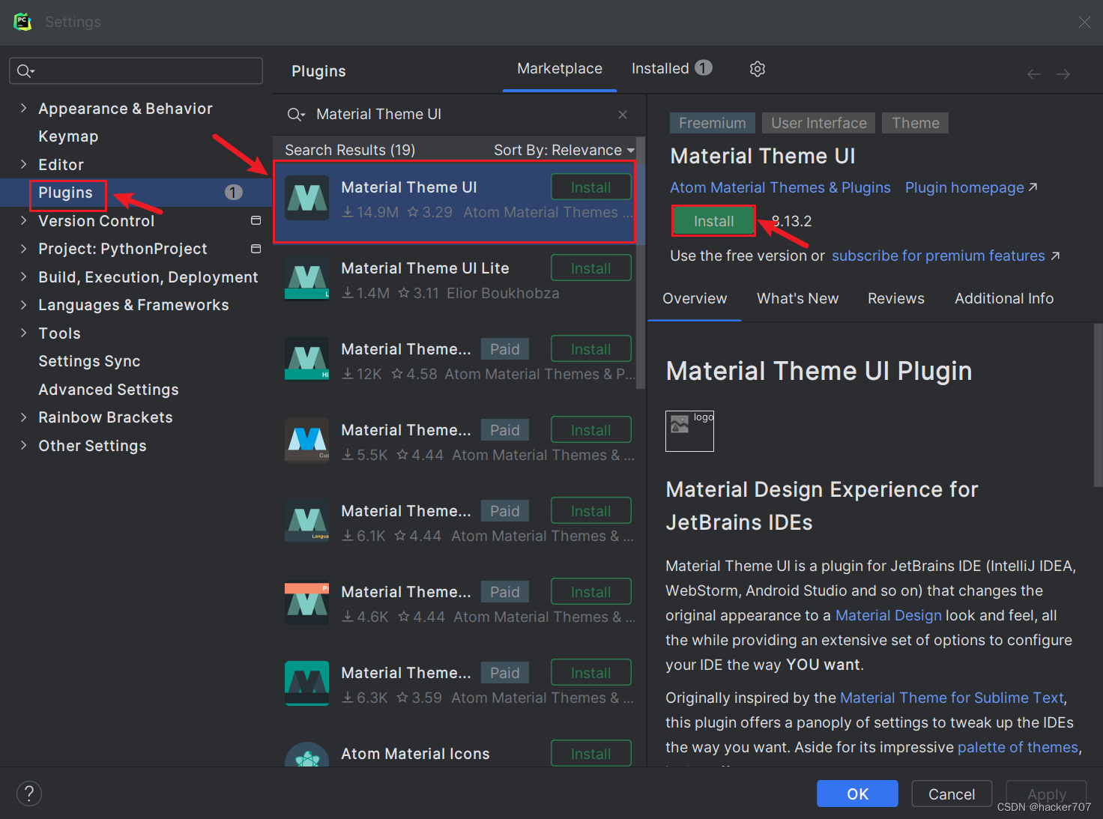Click the broken logo image placeholder
This screenshot has height=819, width=1103.
tap(689, 431)
